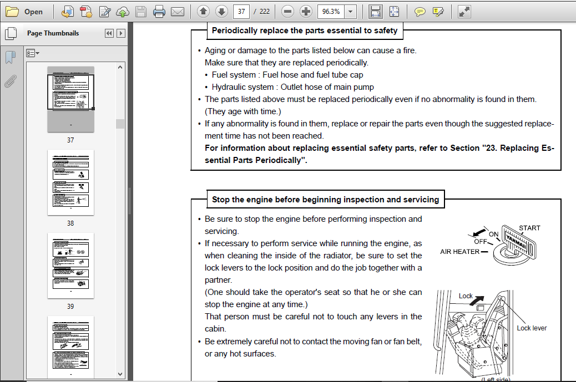The height and width of the screenshot is (382, 576).
Task: Click the heading 'Stop the engine before beginning inspection and servicing'
Action: click(326, 200)
